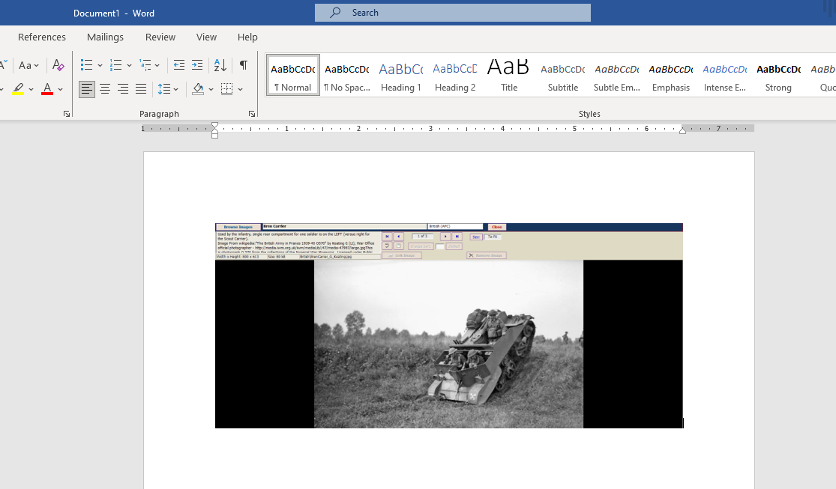Image resolution: width=836 pixels, height=489 pixels.
Task: Switch to the Mailings tab
Action: (x=105, y=37)
